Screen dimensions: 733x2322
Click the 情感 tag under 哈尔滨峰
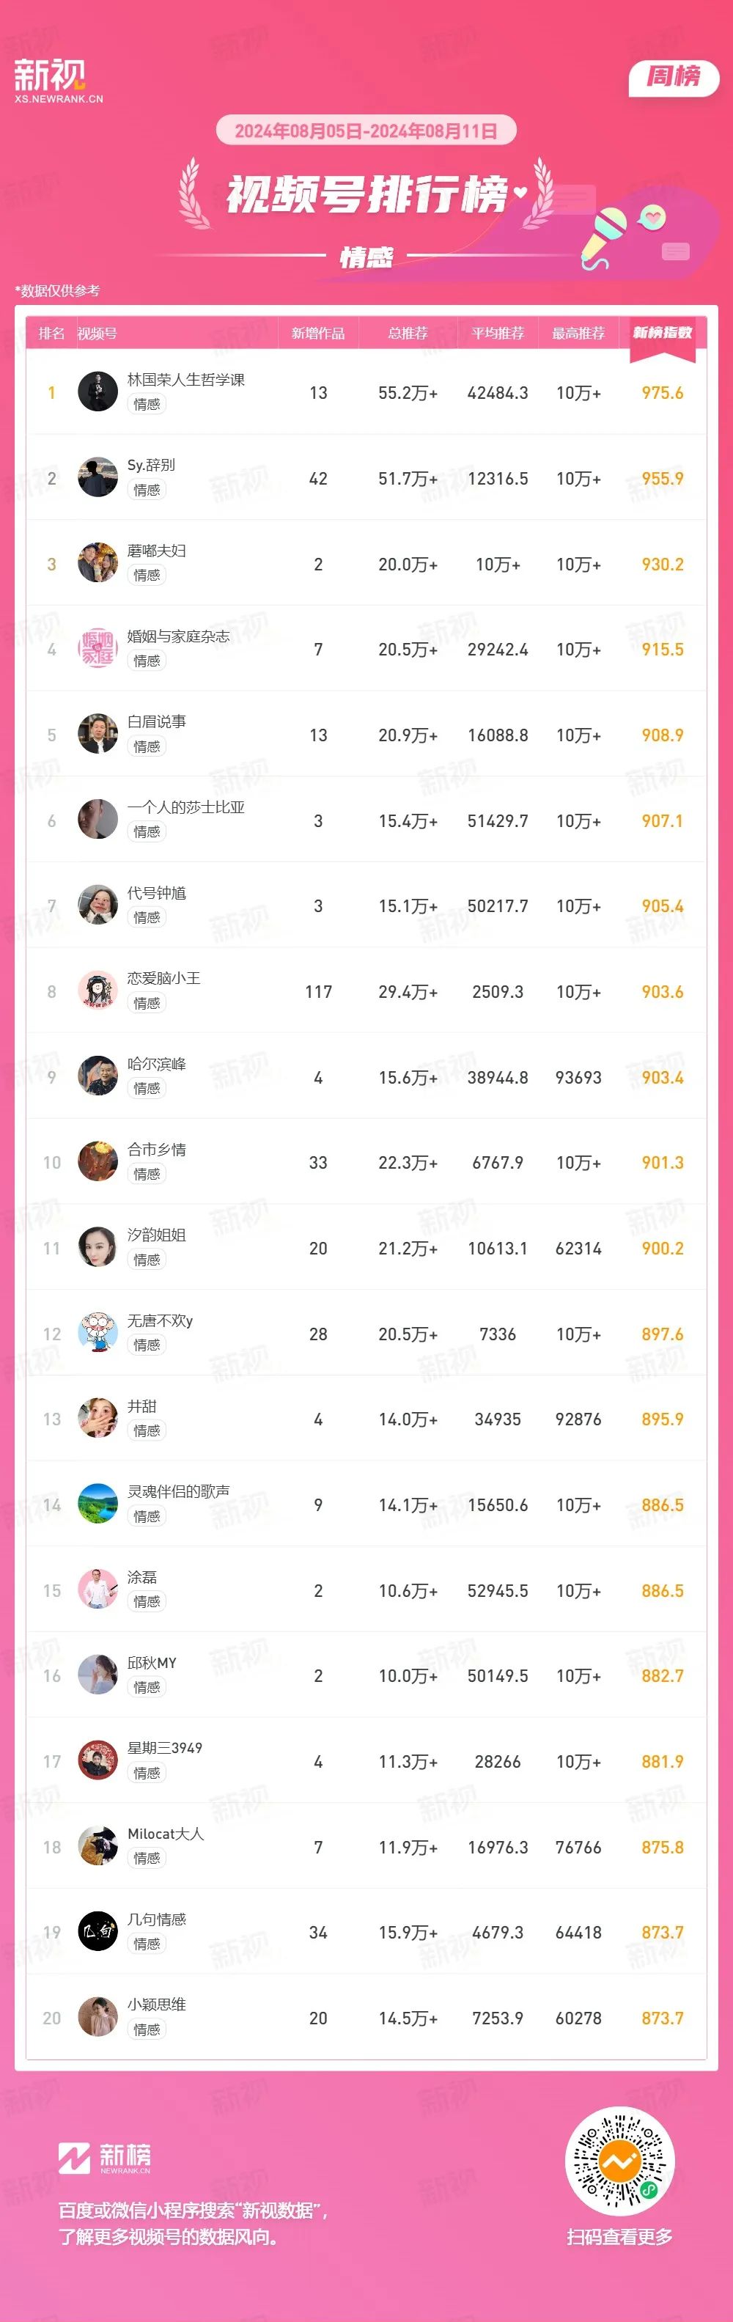coord(147,1089)
